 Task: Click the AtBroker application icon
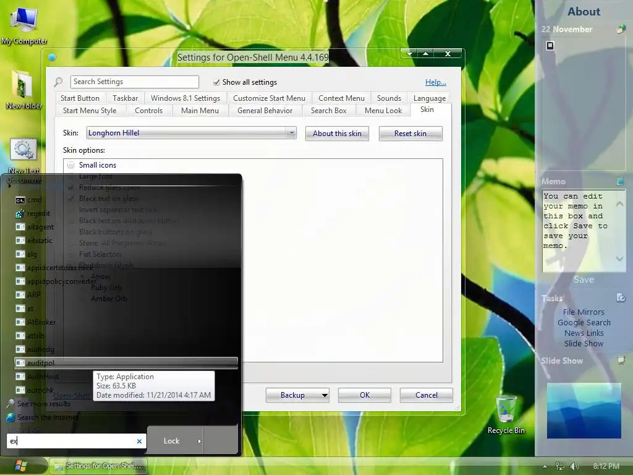click(x=20, y=322)
